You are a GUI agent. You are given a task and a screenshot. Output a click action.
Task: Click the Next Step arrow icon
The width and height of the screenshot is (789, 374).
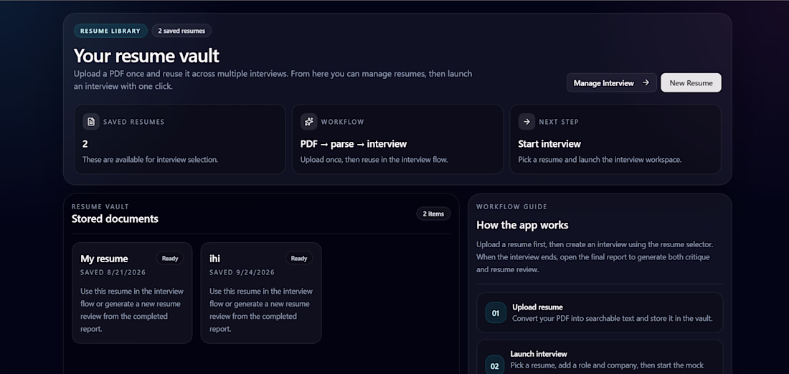[x=526, y=122]
